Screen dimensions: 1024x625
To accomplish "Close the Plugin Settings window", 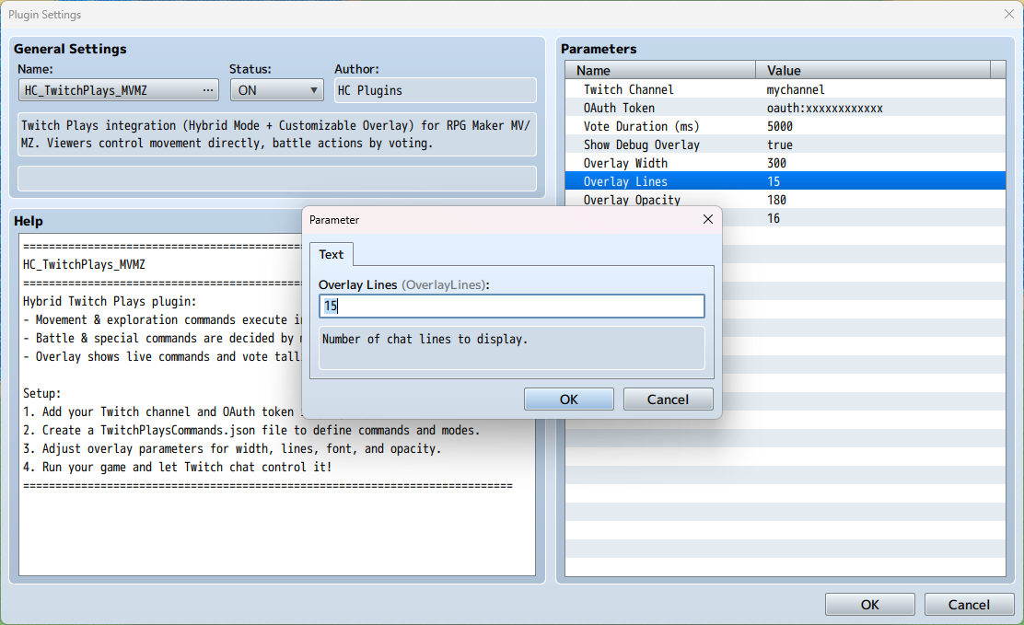I will point(1009,14).
